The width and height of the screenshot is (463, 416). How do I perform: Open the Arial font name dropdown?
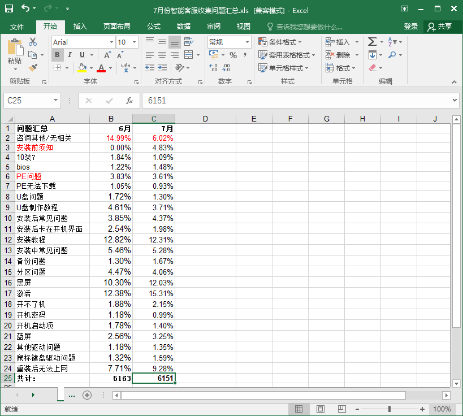click(111, 42)
